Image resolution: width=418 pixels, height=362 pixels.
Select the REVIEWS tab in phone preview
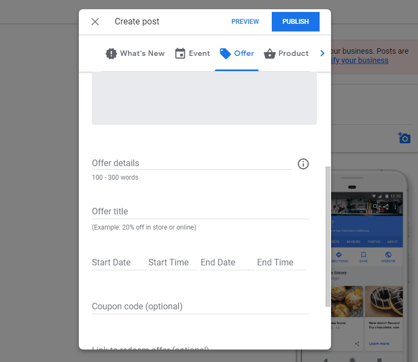[353, 242]
